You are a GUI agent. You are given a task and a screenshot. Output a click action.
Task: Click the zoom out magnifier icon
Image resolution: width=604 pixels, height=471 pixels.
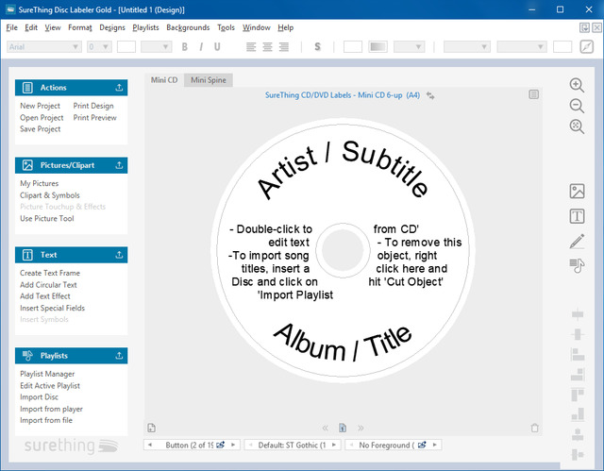576,105
